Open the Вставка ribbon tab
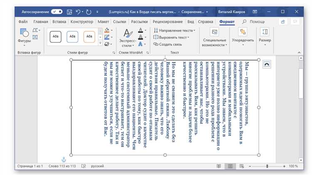312x175 pixels. (x=59, y=21)
